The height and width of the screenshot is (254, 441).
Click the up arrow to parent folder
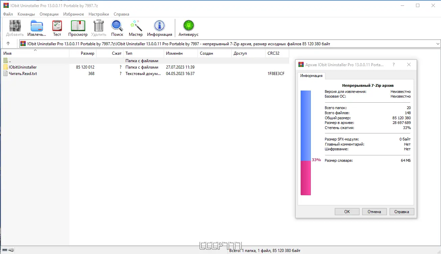7,43
